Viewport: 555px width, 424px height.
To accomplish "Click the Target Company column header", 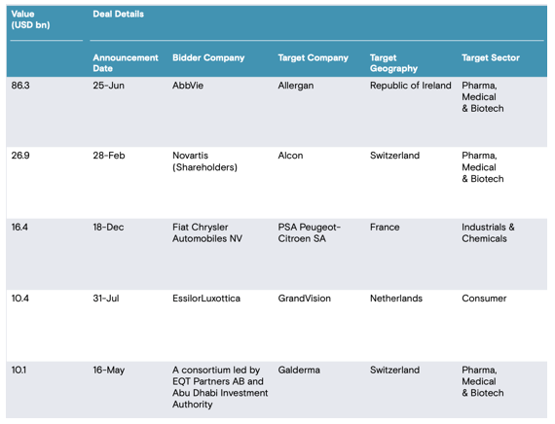I will tap(313, 57).
